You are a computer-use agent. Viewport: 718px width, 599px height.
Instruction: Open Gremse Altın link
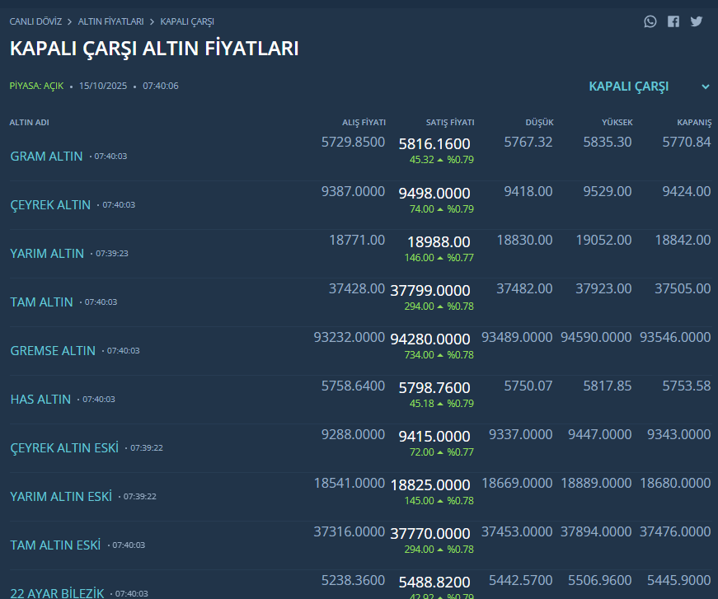point(53,350)
